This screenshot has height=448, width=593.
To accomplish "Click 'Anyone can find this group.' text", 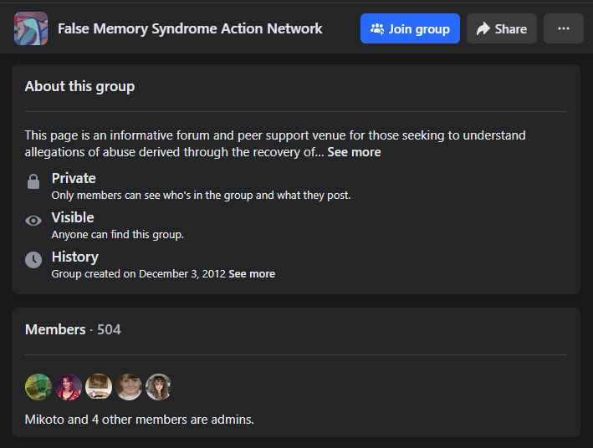I will point(118,234).
